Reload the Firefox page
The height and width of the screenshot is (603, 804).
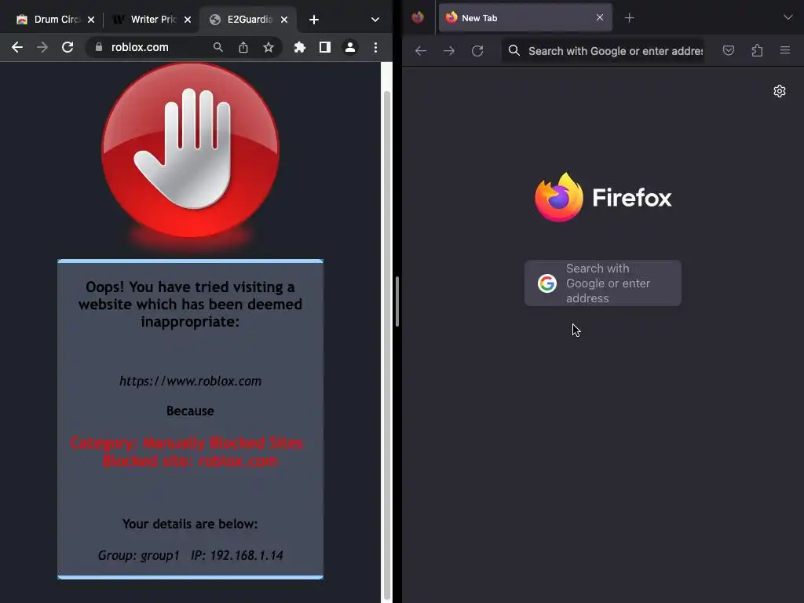[477, 51]
